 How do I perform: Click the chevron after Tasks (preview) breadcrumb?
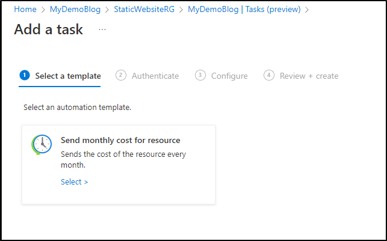pos(307,10)
